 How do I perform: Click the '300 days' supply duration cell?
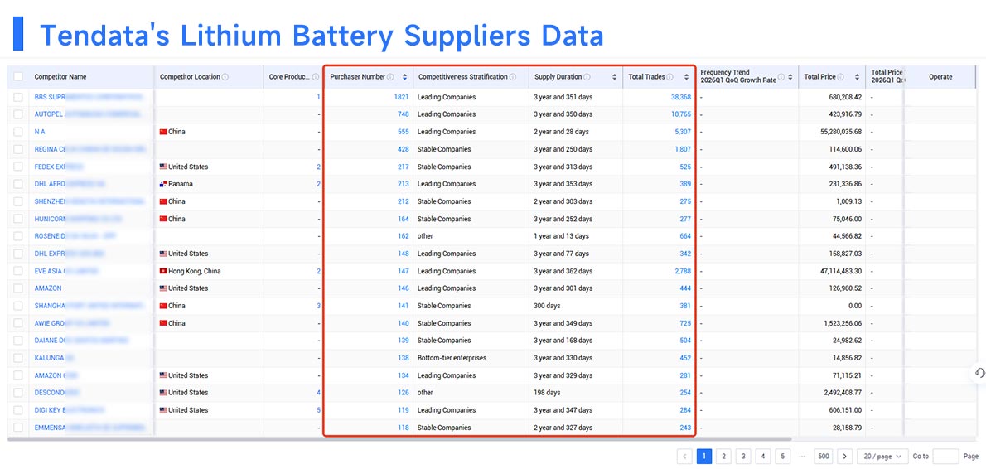547,306
